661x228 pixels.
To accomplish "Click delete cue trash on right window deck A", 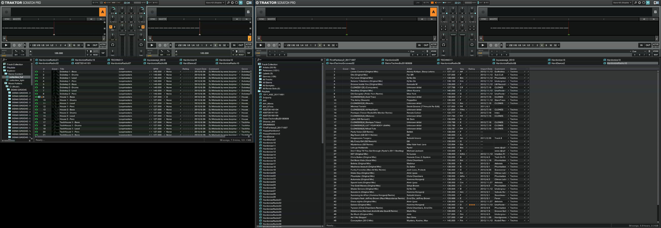I will click(427, 51).
